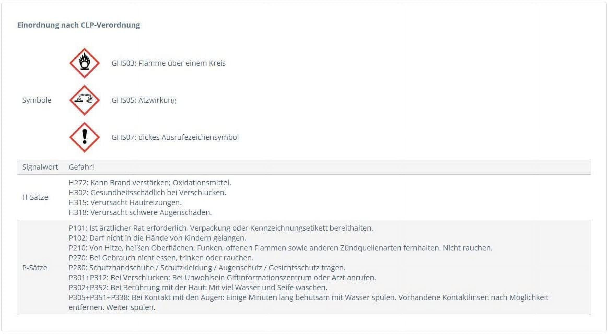Click the H315 Hautreizungen statement
Screen dimensions: 608x334
click(125, 202)
